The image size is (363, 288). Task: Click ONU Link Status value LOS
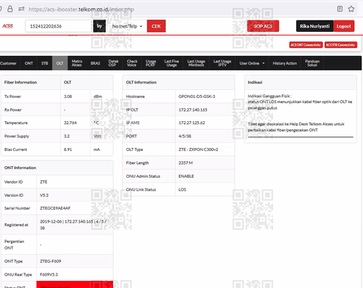pyautogui.click(x=182, y=189)
